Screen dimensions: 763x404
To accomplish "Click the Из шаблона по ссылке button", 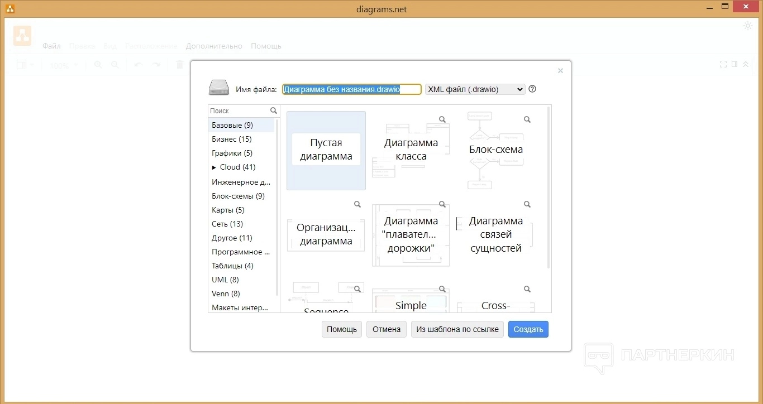I will [x=457, y=329].
